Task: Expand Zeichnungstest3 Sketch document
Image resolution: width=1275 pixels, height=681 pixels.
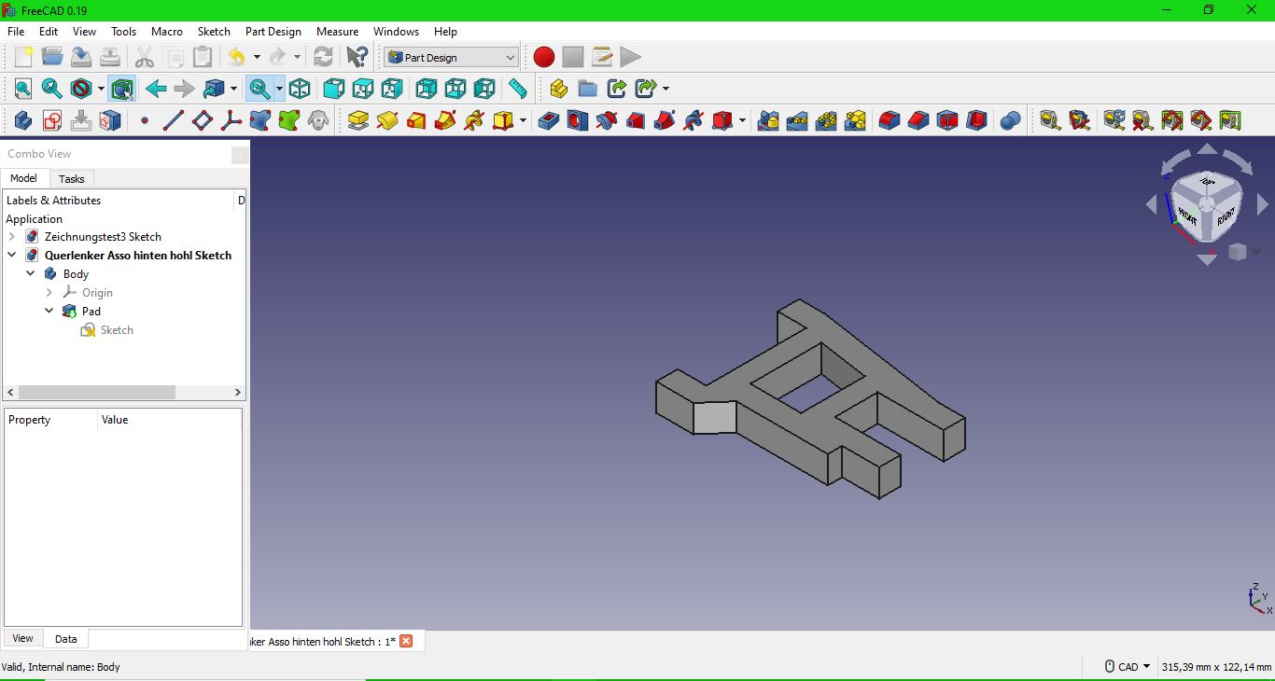Action: 11,237
